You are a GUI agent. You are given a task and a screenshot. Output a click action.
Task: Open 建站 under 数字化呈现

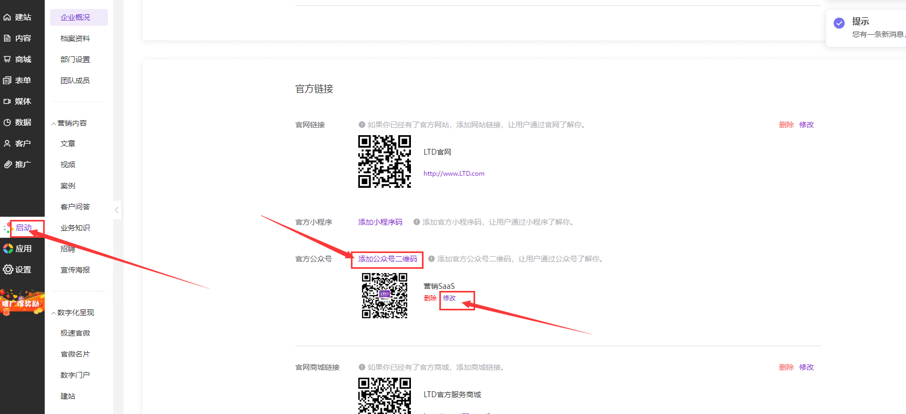(68, 396)
